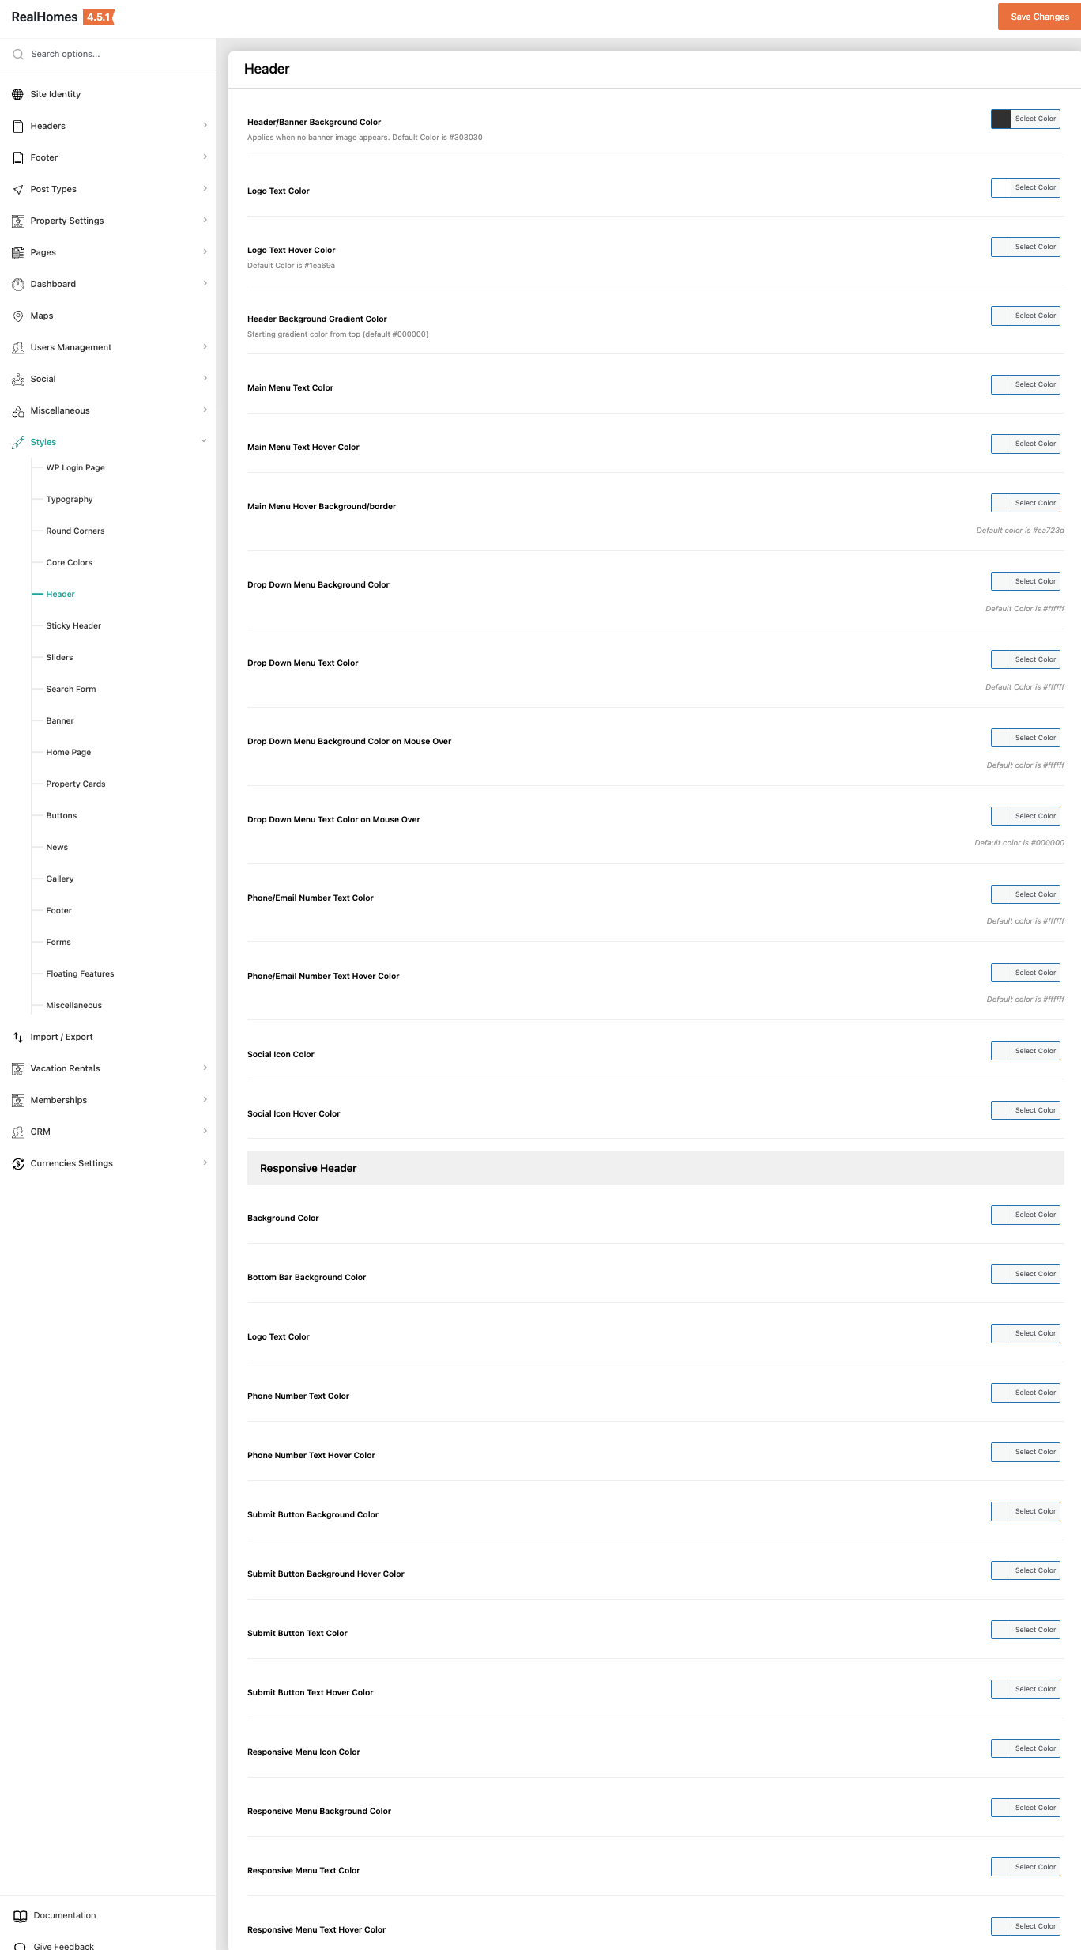Collapse the Styles section chevron
This screenshot has height=1950, width=1081.
coord(204,441)
